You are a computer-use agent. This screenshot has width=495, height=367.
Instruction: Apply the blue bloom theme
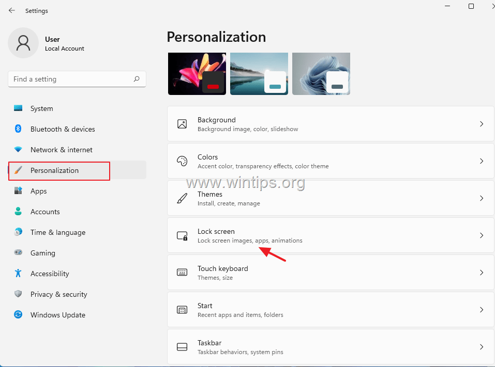(x=321, y=74)
